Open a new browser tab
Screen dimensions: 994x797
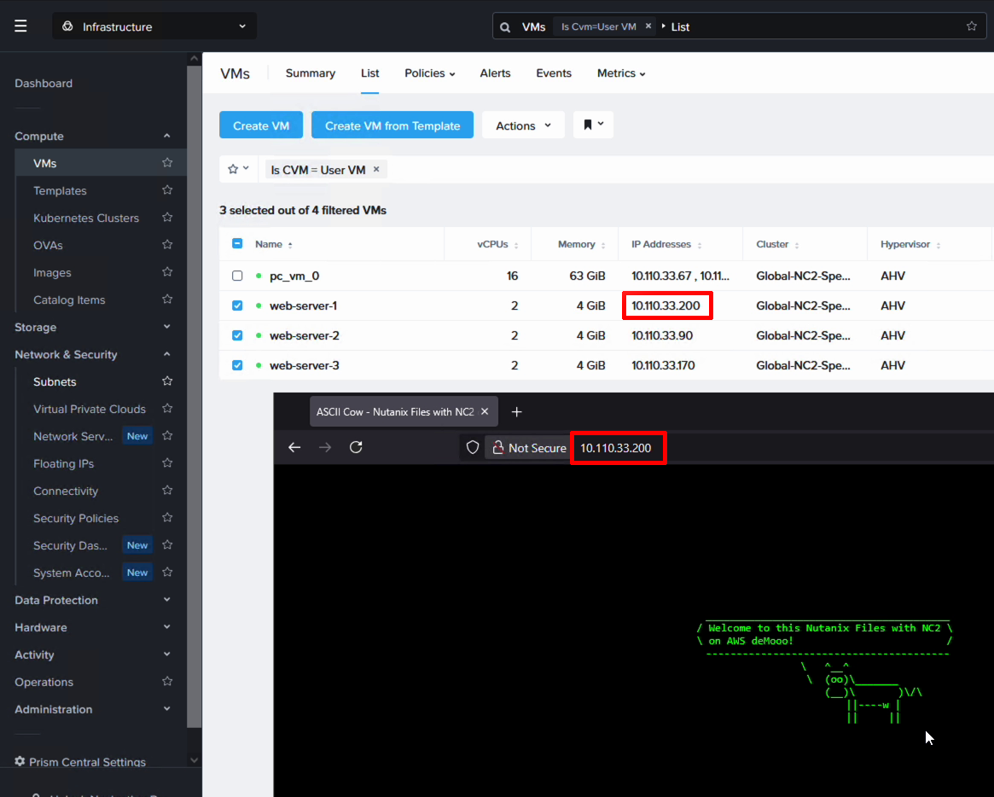[517, 412]
